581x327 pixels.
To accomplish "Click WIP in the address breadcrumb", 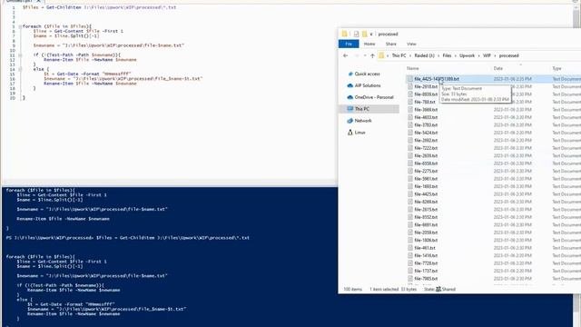I will pyautogui.click(x=487, y=55).
